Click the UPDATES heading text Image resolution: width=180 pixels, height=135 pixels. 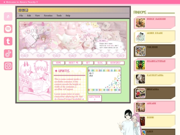[64, 71]
